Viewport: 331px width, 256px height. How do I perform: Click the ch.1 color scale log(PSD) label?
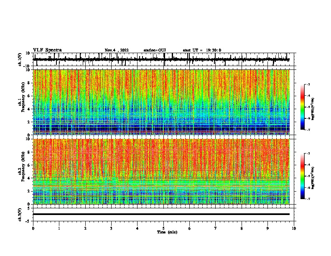click(313, 109)
